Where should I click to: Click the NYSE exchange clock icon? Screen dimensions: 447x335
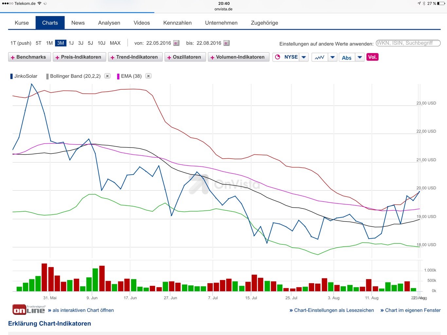278,57
